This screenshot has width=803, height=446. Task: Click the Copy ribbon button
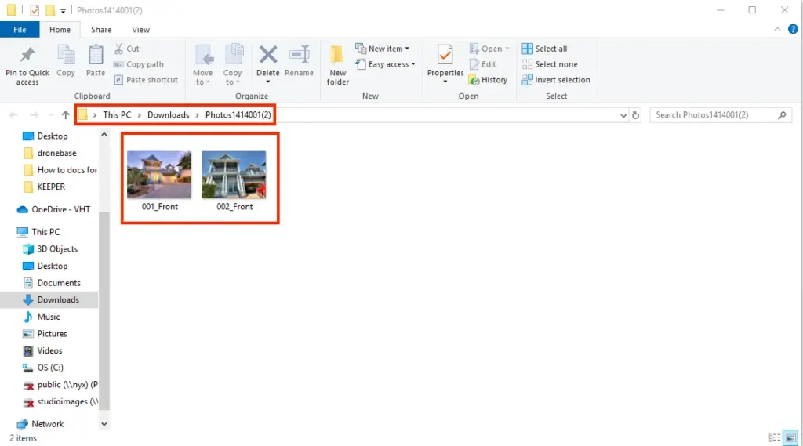66,61
